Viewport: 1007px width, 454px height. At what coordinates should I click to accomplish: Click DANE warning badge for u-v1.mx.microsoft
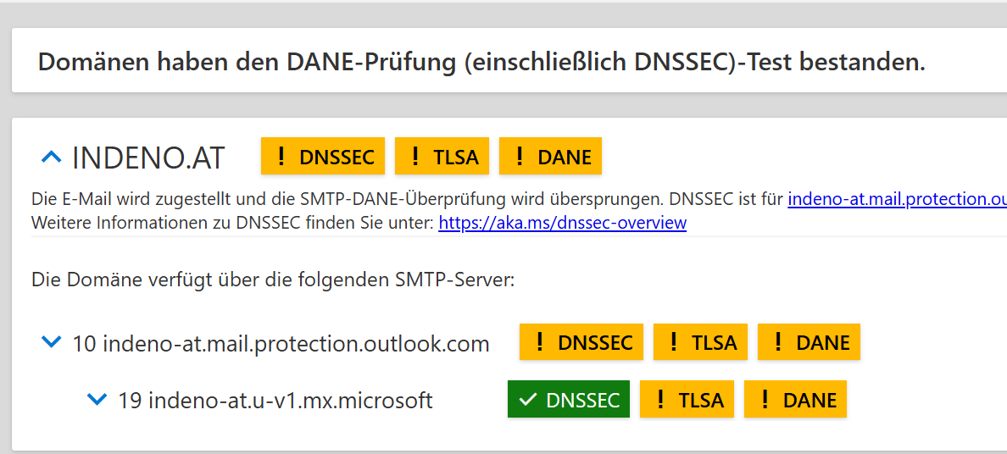(x=795, y=400)
